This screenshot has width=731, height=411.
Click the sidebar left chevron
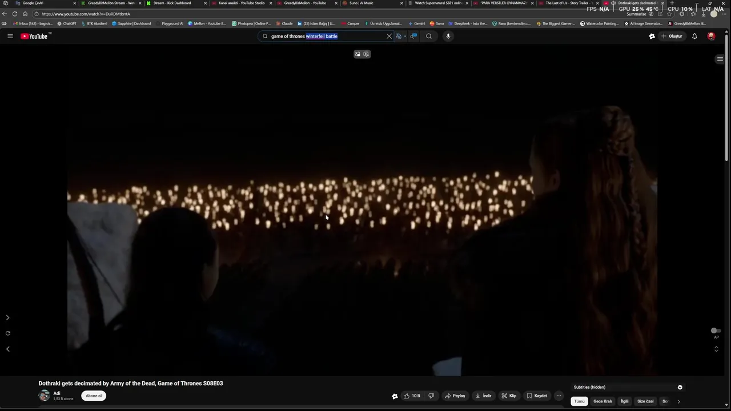click(7, 349)
